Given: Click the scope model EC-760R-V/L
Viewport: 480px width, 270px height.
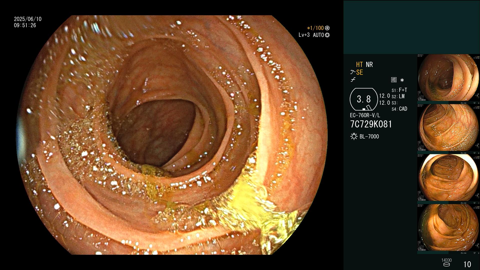Looking at the screenshot, I should click(x=365, y=115).
